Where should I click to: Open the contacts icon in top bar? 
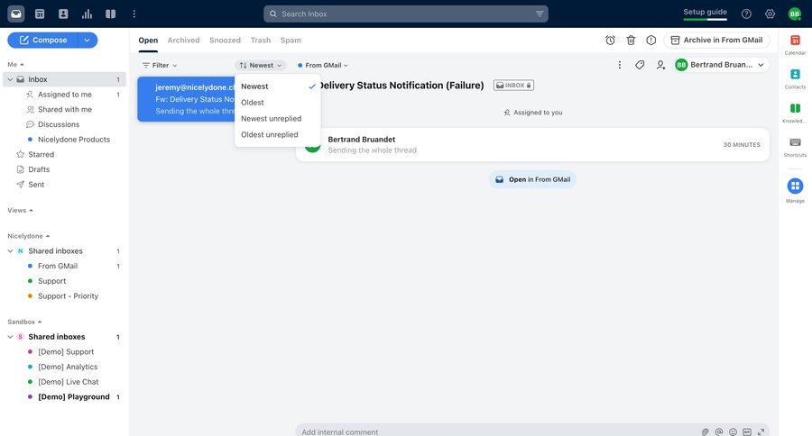(x=63, y=14)
